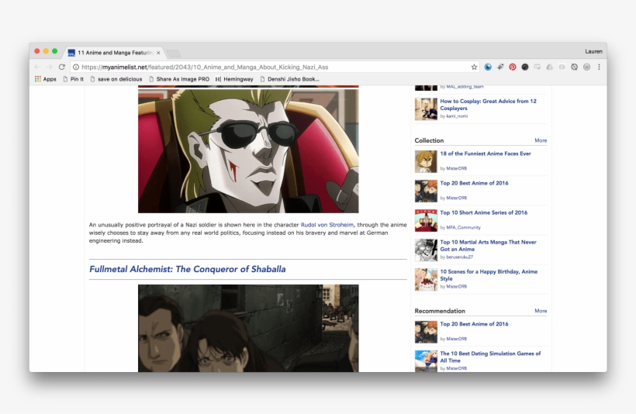Open the Denshi Jisho Book bookmark
636x414 pixels.
point(289,79)
